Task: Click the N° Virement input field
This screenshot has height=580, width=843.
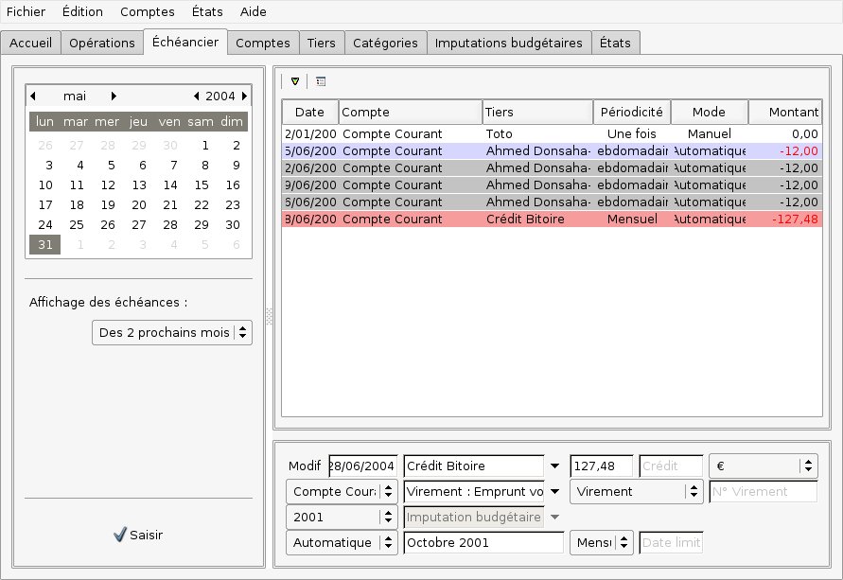Action: click(763, 492)
